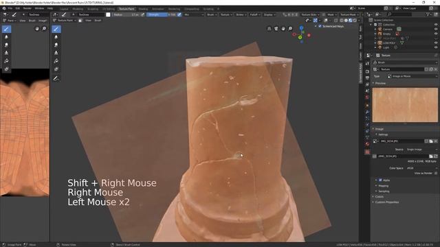440x247 pixels.
Task: Select the Mask tool in image editor
Action: pos(6,69)
